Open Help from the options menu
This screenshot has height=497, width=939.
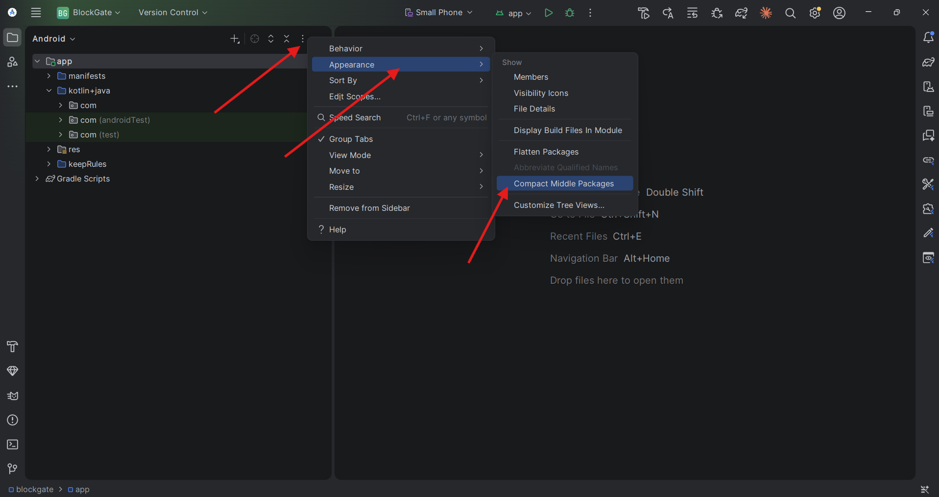tap(401, 229)
